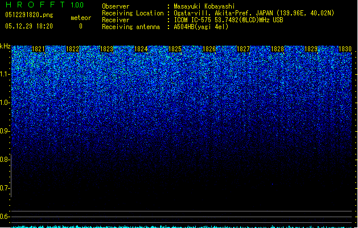Screen dimensions: 358x228
Task: Click the 0.8 kHz axis label
Action: pos(5,160)
